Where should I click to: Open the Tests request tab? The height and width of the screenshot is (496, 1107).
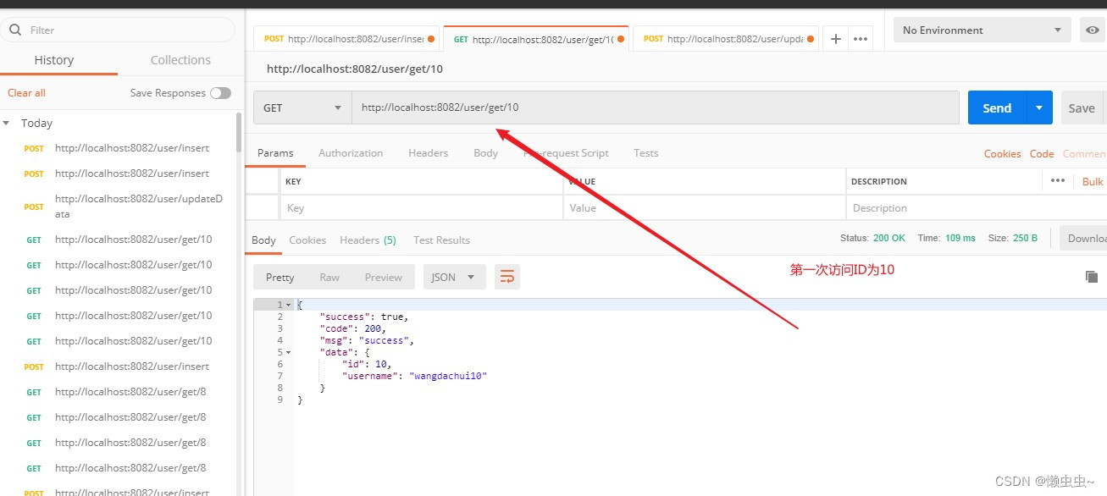(645, 153)
